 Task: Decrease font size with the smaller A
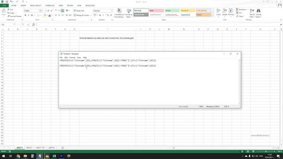(x=52, y=11)
